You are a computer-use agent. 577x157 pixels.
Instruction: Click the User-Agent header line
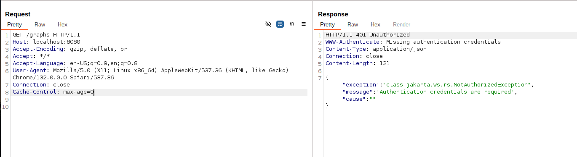coord(150,74)
